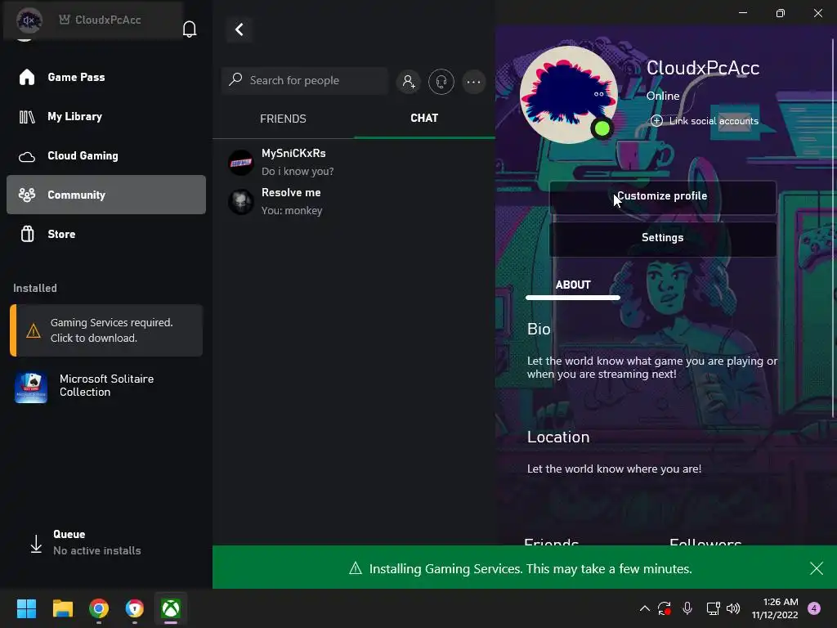
Task: Open the volume speaker tray icon
Action: 733,608
